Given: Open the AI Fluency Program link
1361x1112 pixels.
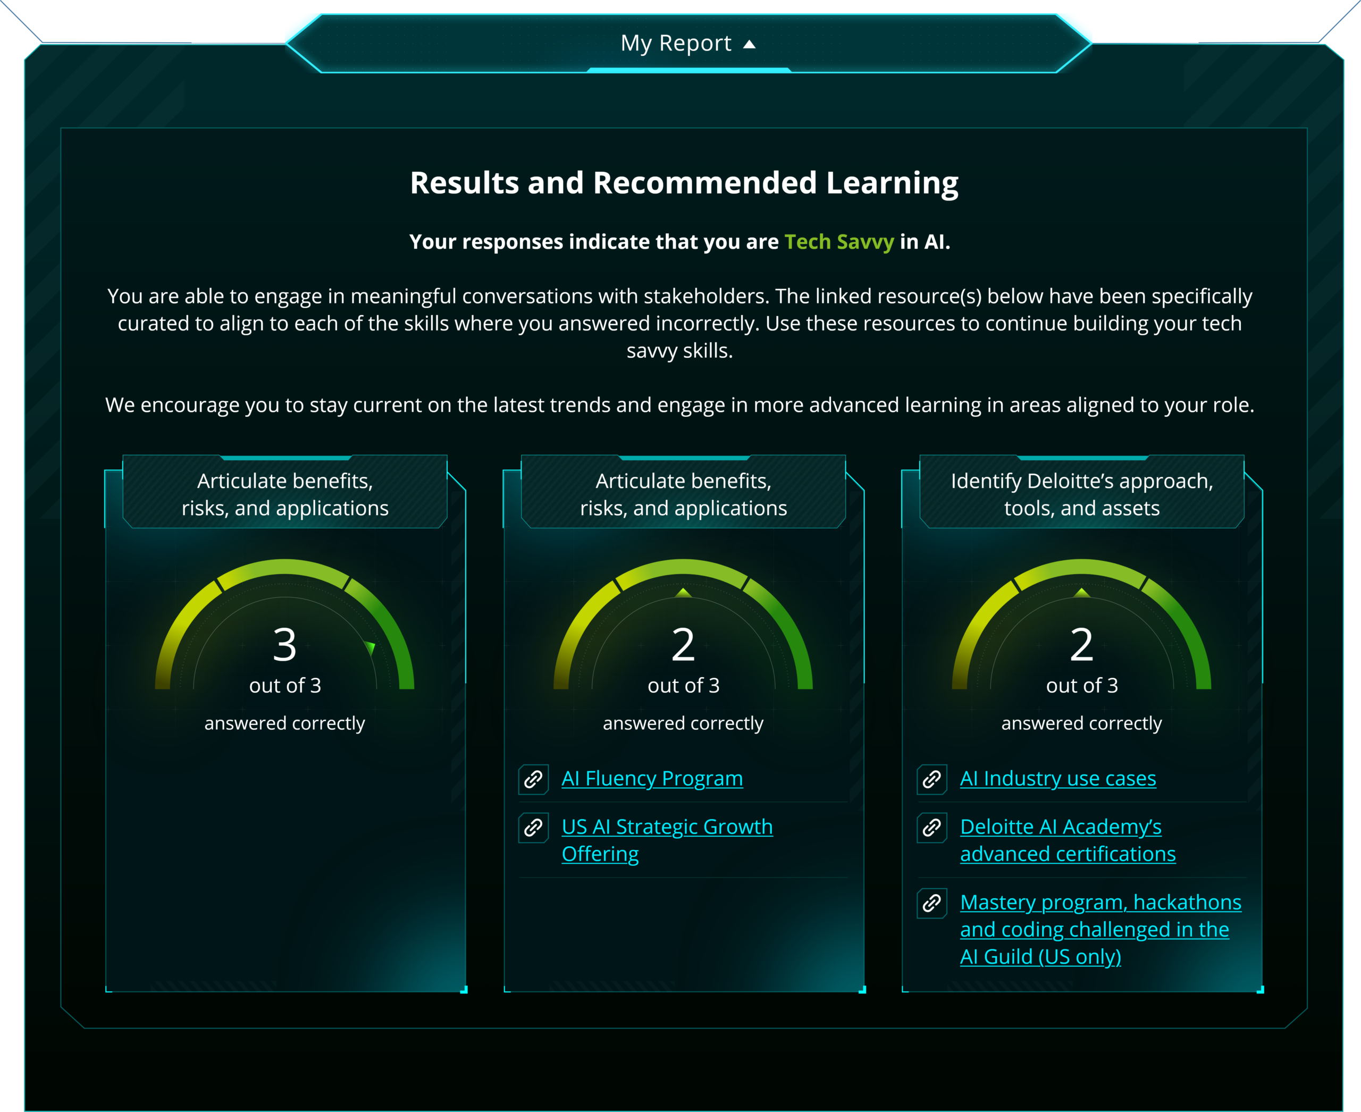Looking at the screenshot, I should (652, 778).
